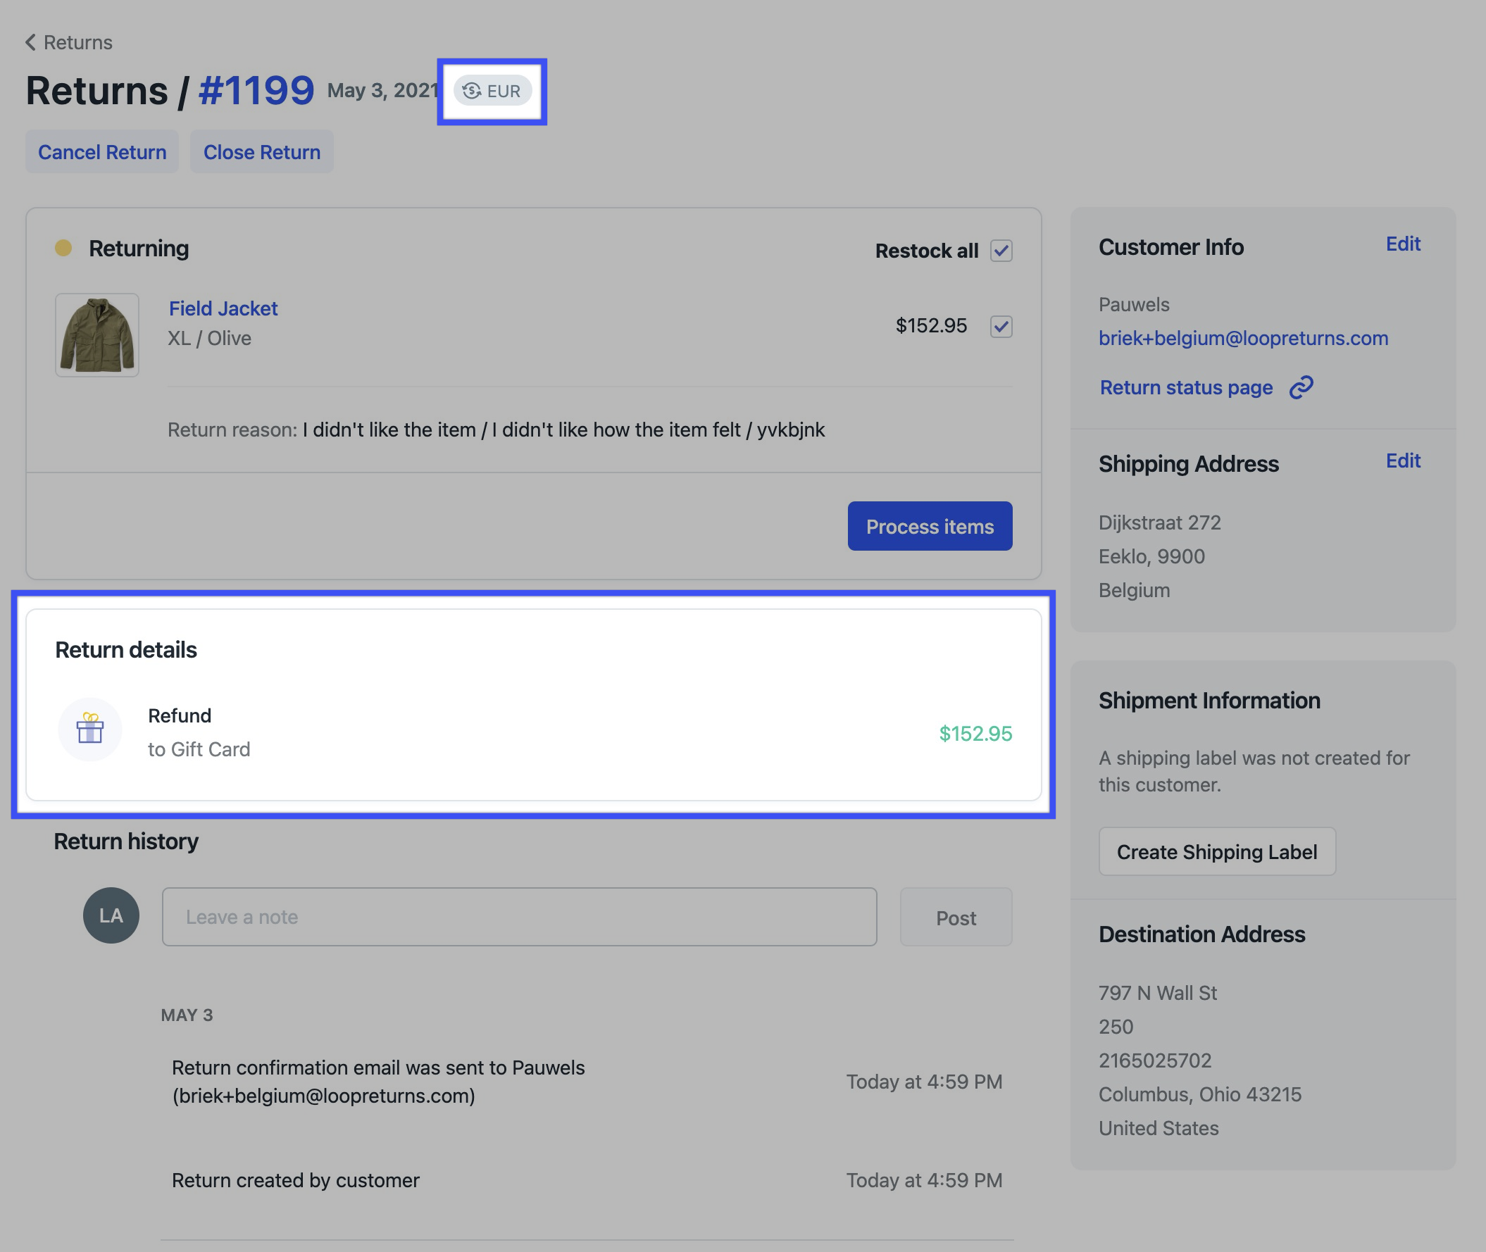Image resolution: width=1486 pixels, height=1252 pixels.
Task: Click the gift card refund icon
Action: pos(90,730)
